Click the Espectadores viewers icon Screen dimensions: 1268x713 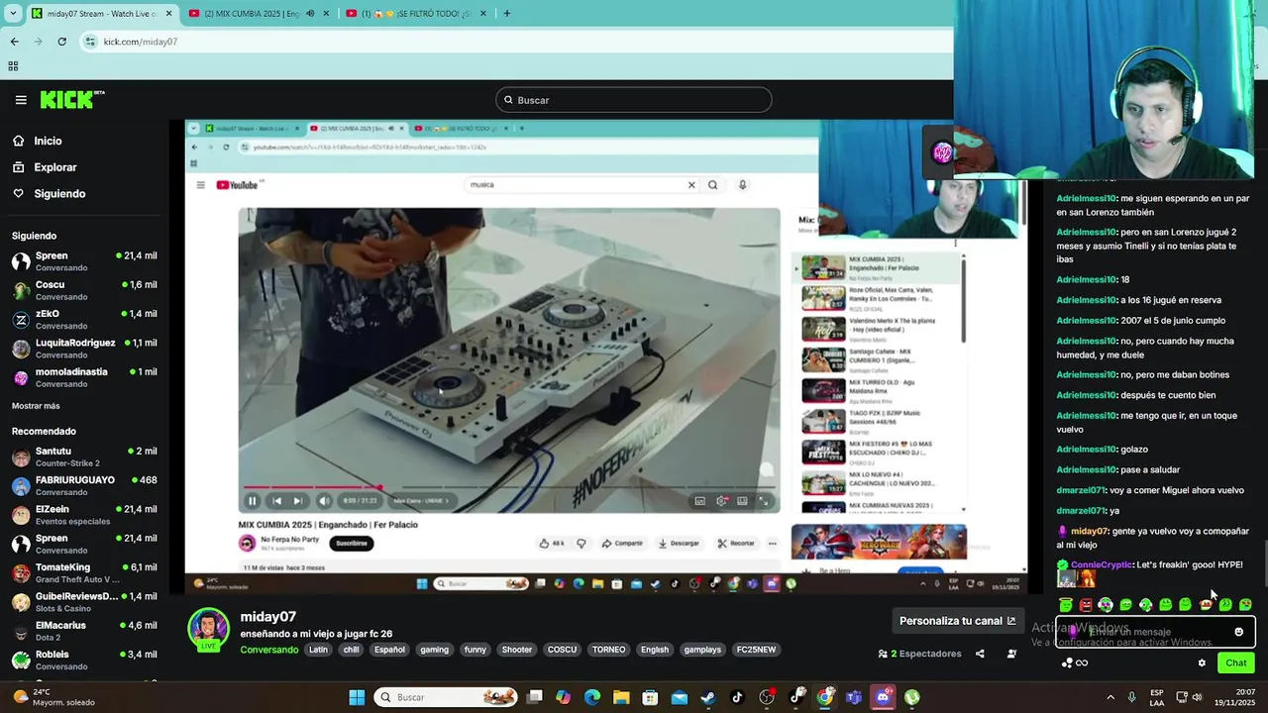pos(883,654)
